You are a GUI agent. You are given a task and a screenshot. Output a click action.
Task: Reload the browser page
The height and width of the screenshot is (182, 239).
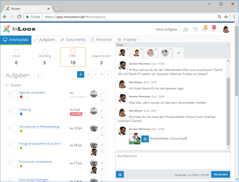pos(19,17)
